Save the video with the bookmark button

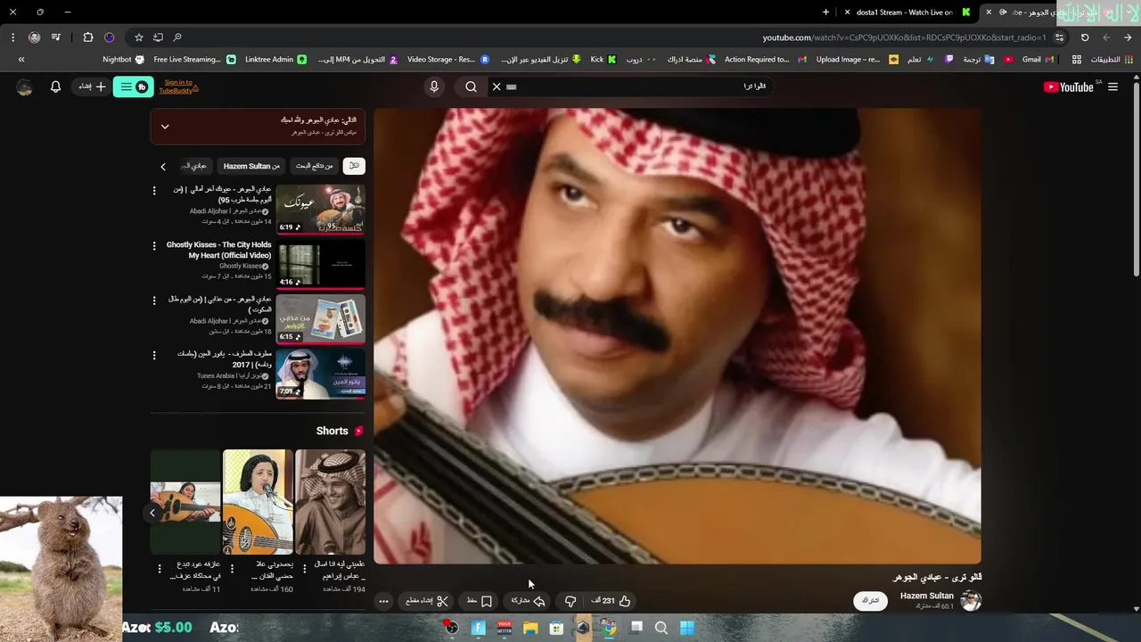point(480,601)
